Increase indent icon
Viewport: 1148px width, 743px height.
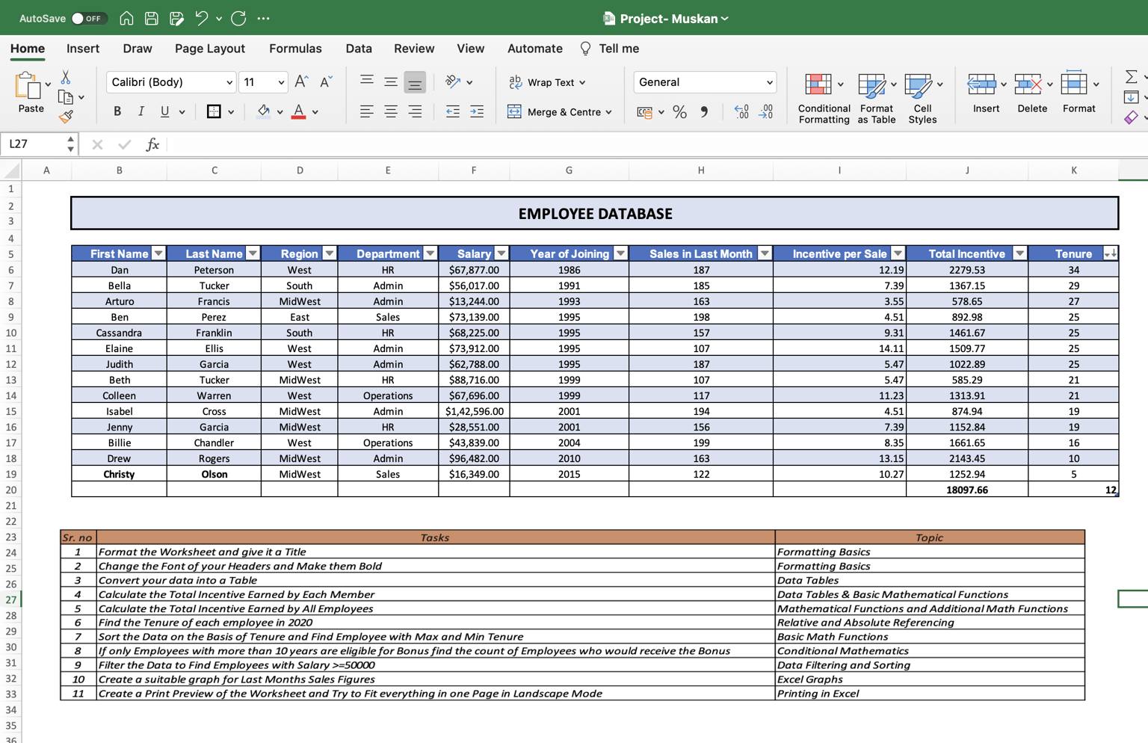click(x=477, y=111)
